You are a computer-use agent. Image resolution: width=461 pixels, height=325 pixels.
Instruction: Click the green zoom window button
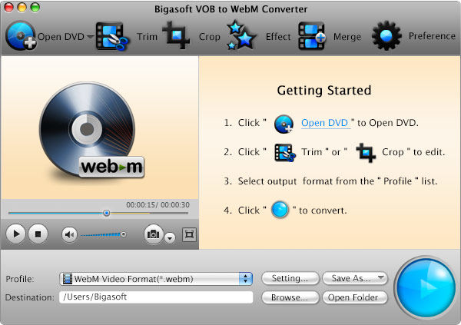pyautogui.click(x=35, y=8)
